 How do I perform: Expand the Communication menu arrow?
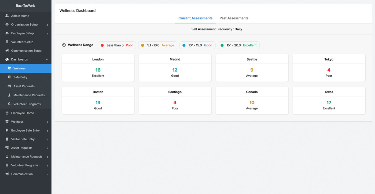click(47, 174)
